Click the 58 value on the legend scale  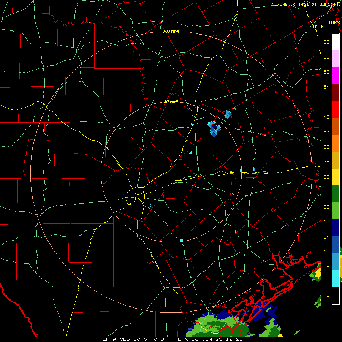[326, 72]
